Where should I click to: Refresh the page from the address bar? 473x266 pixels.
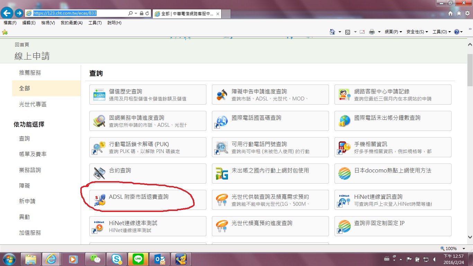[147, 13]
